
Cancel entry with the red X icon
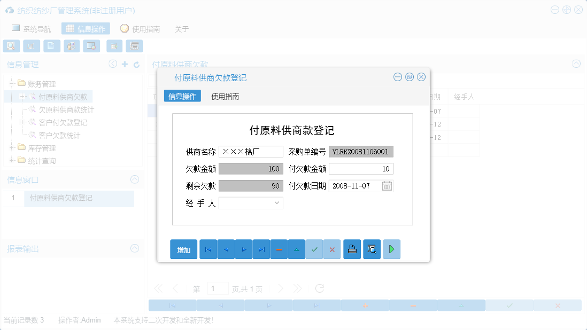(331, 249)
